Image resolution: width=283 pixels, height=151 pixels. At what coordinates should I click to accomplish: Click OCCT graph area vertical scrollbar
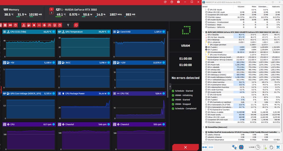coord(168,64)
